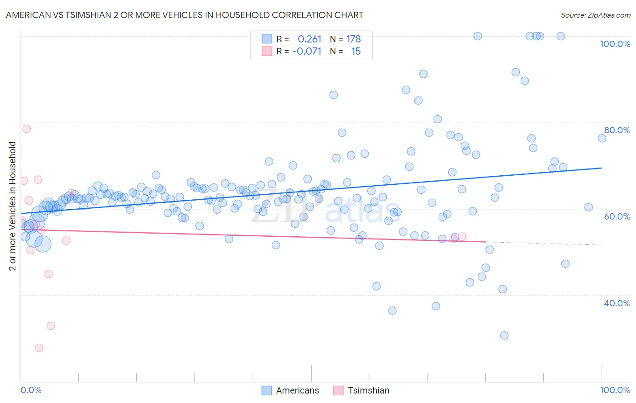Click the chart title text
The width and height of the screenshot is (636, 403).
pos(185,15)
